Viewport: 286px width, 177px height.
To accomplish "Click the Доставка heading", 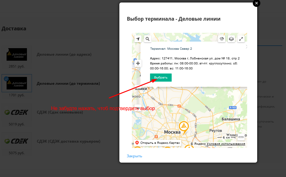I will [14, 28].
